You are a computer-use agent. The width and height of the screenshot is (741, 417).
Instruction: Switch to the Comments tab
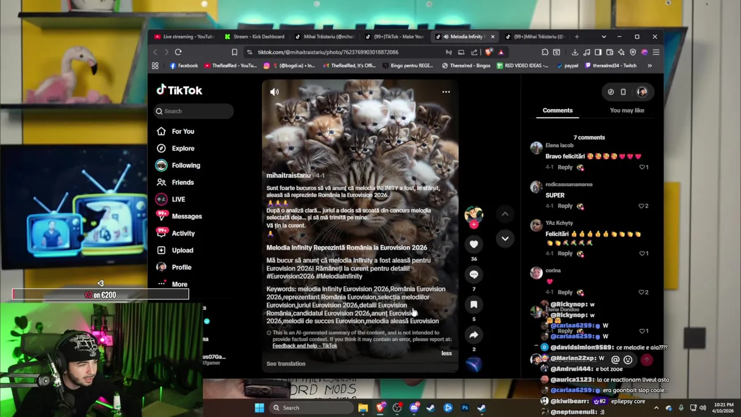pos(557,110)
